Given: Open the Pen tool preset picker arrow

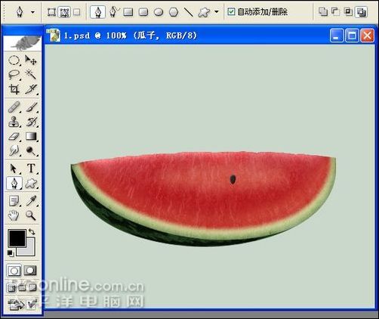Looking at the screenshot, I should click(32, 12).
